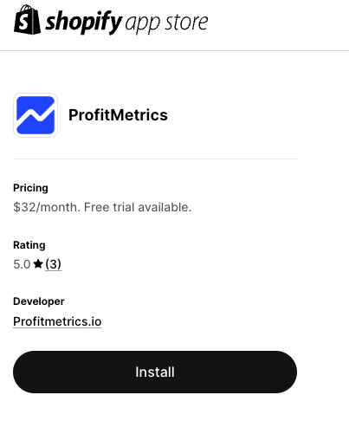Click the $32/month price text
Image resolution: width=349 pixels, height=421 pixels.
click(47, 207)
